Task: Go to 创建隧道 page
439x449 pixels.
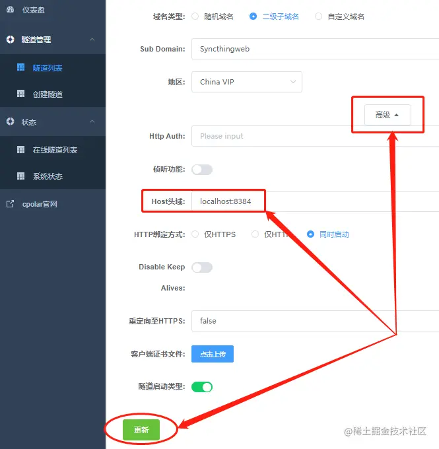Action: point(48,94)
